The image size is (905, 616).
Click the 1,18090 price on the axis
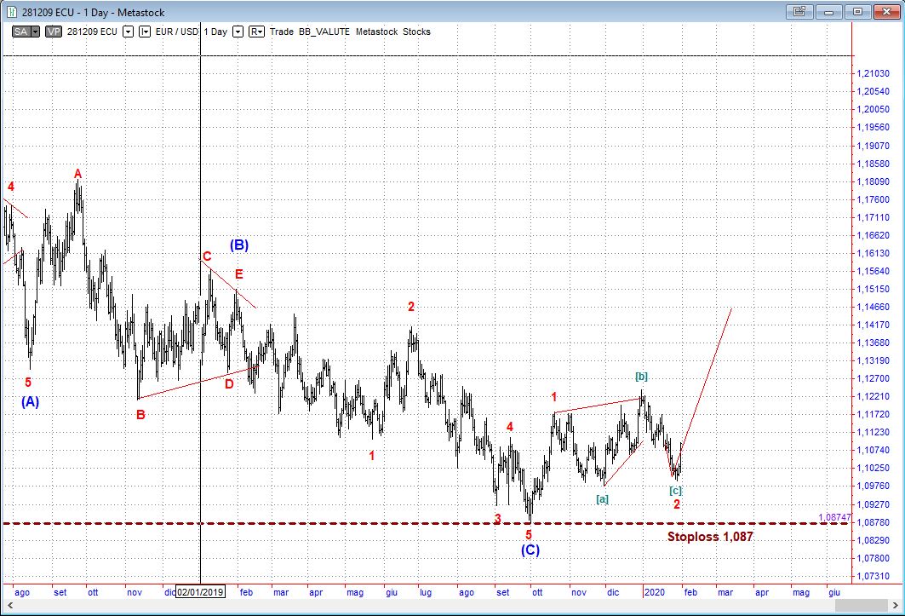click(873, 181)
